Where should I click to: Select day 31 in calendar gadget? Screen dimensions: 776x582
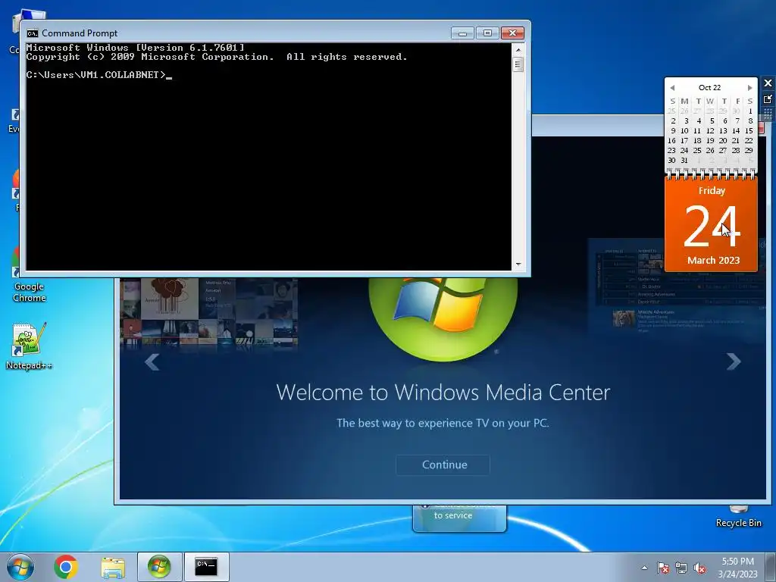pos(684,161)
